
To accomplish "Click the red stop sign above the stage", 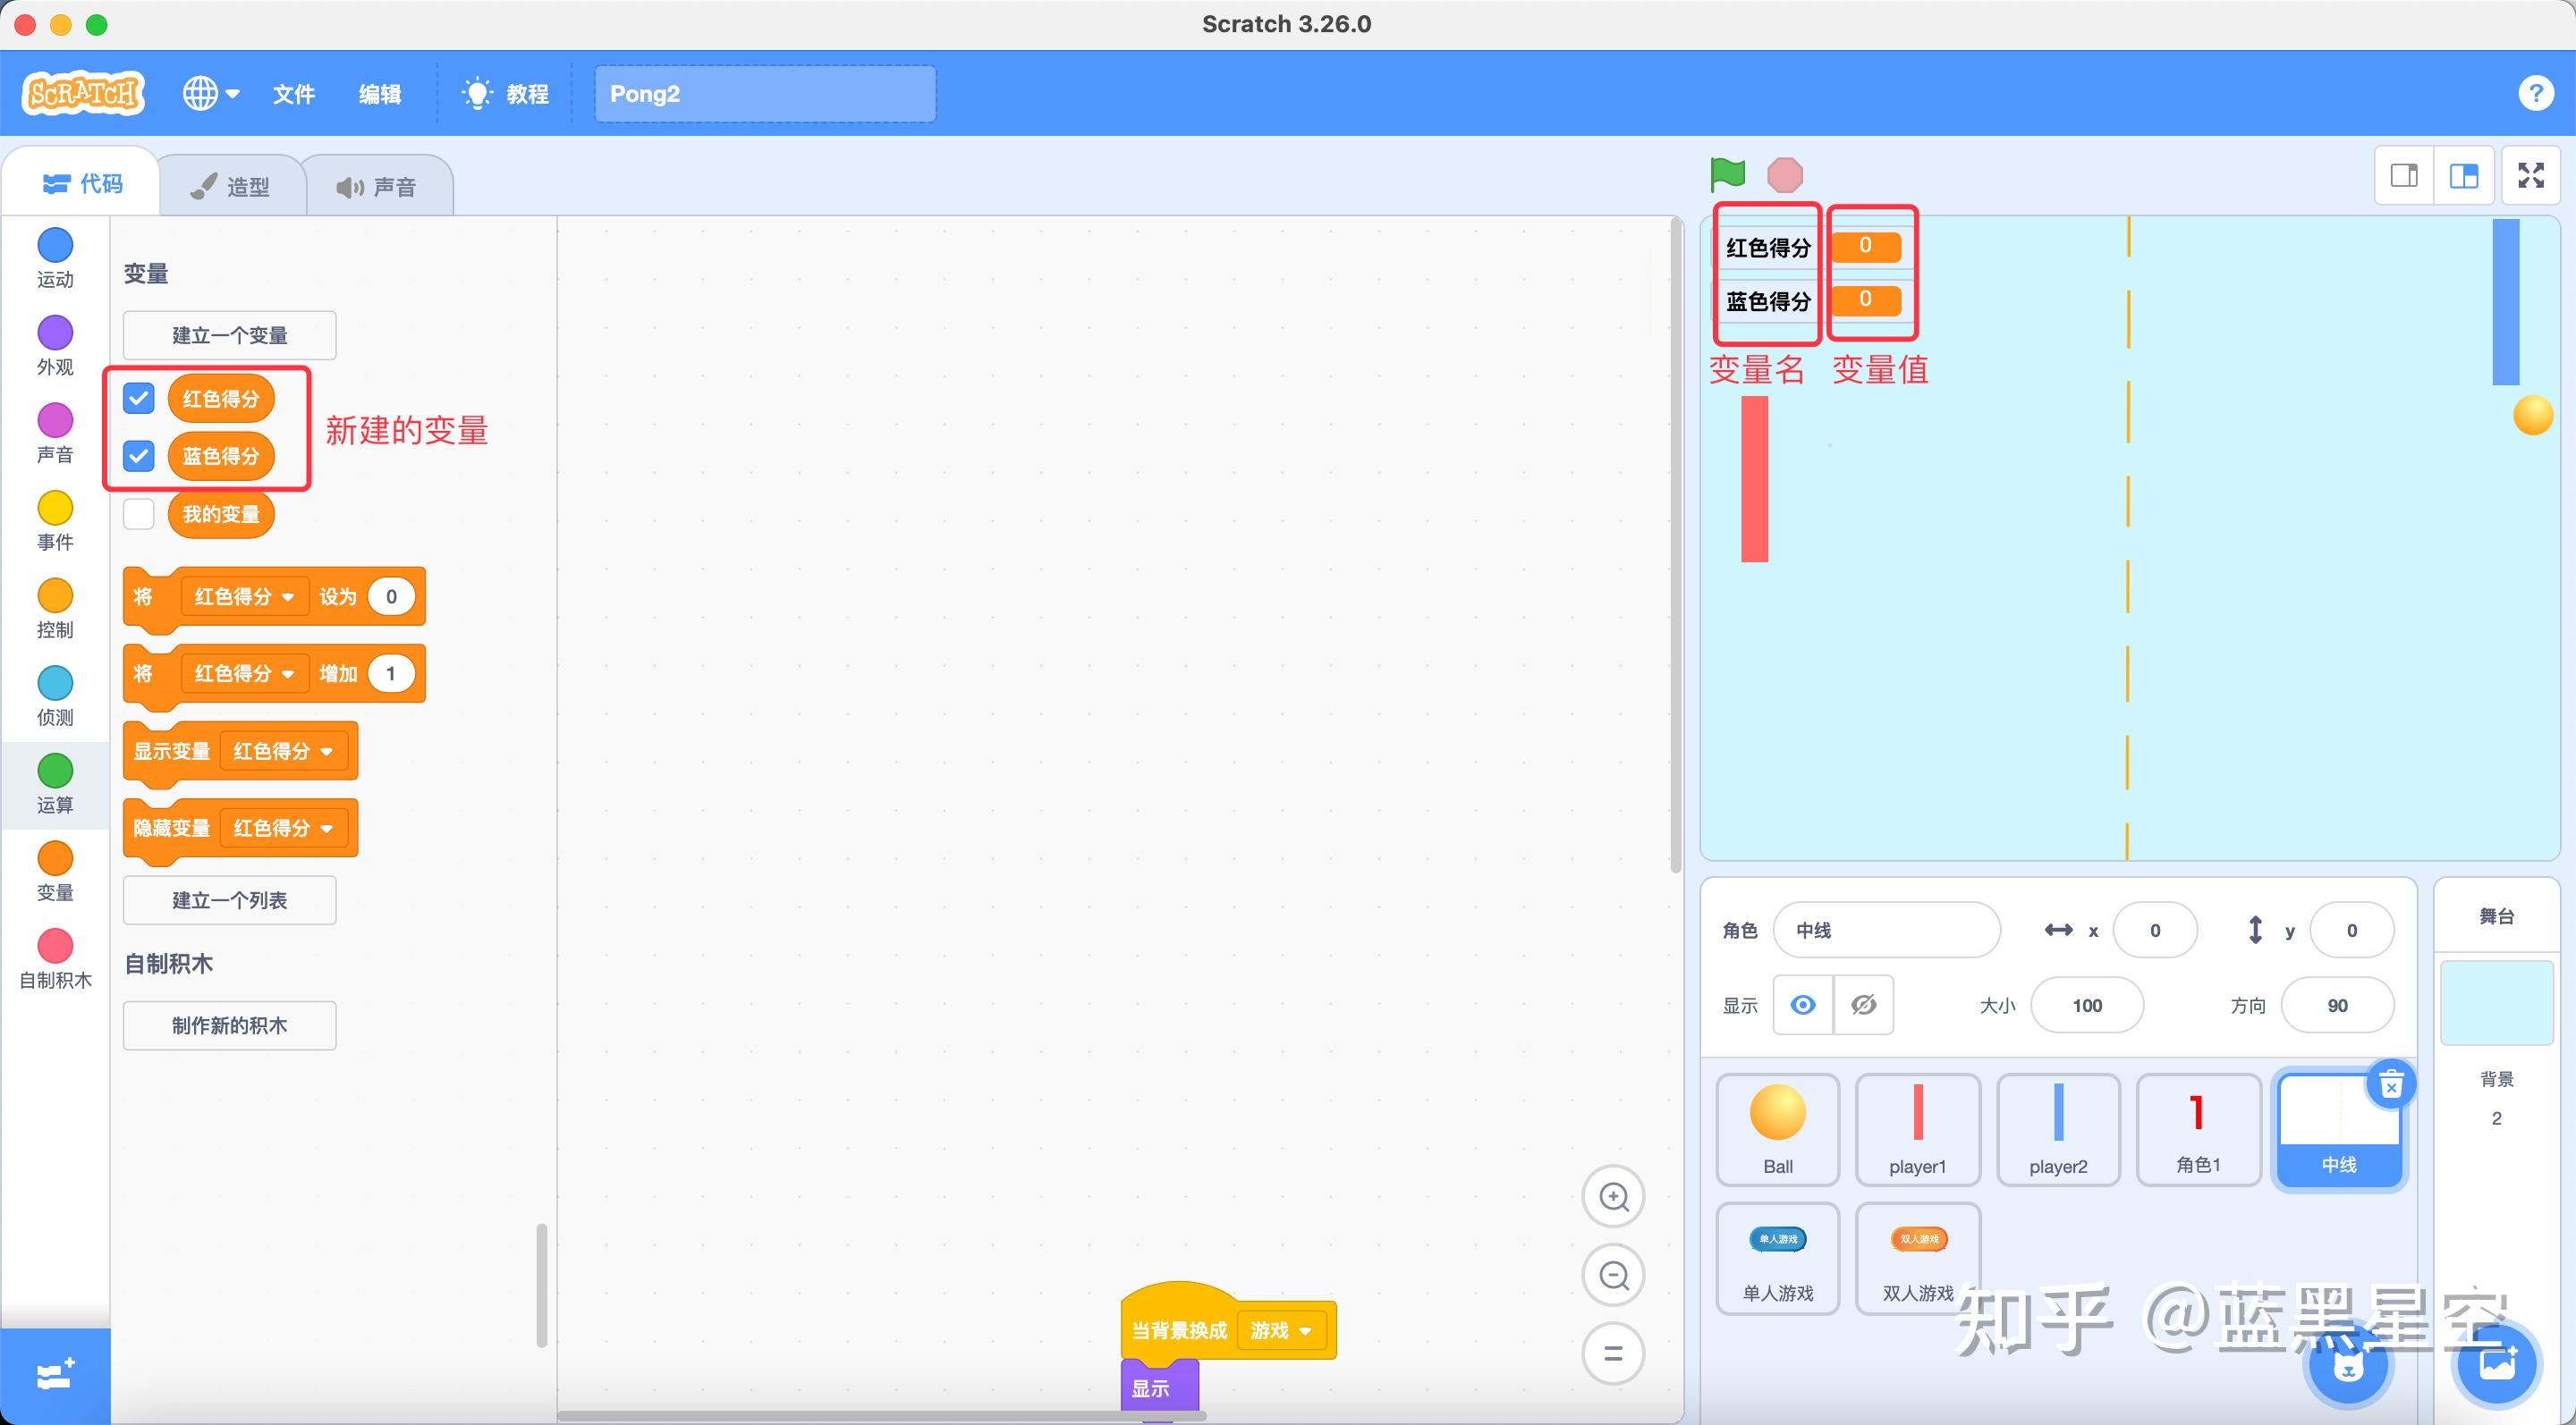I will click(x=1786, y=173).
